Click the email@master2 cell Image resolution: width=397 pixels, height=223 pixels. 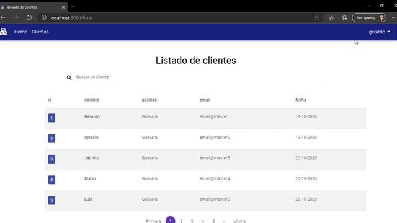click(x=215, y=138)
